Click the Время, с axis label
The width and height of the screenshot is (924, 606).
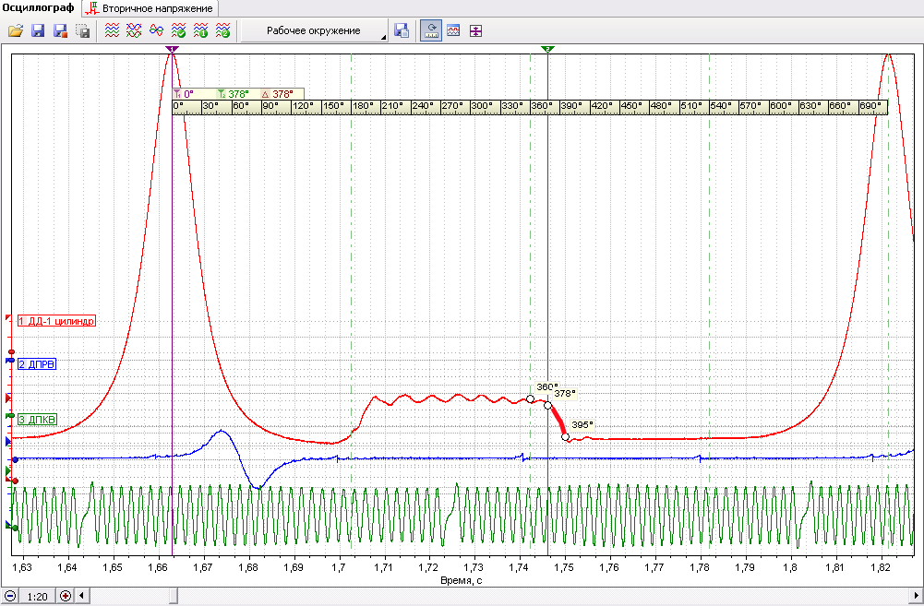tap(462, 581)
